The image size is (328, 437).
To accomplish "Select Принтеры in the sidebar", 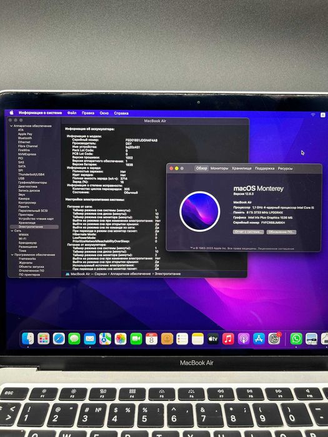I will [x=26, y=215].
